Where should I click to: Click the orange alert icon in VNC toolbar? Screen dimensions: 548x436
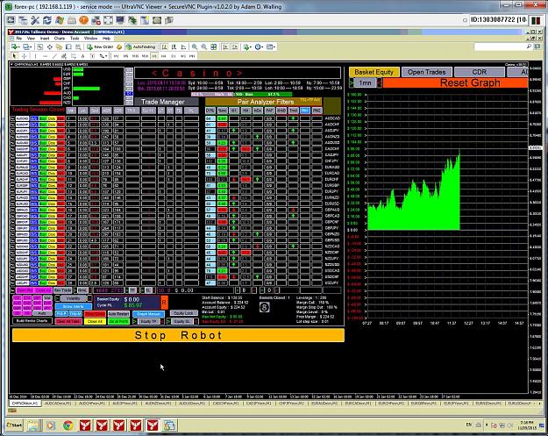click(x=83, y=20)
